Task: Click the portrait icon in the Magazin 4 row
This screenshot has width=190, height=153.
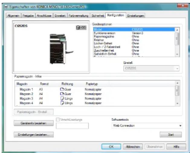Action: pos(62,103)
